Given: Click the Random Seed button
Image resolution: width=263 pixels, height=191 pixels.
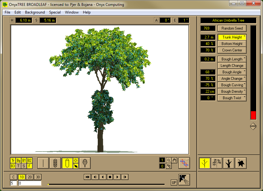Looking at the screenshot, I should (x=232, y=28).
